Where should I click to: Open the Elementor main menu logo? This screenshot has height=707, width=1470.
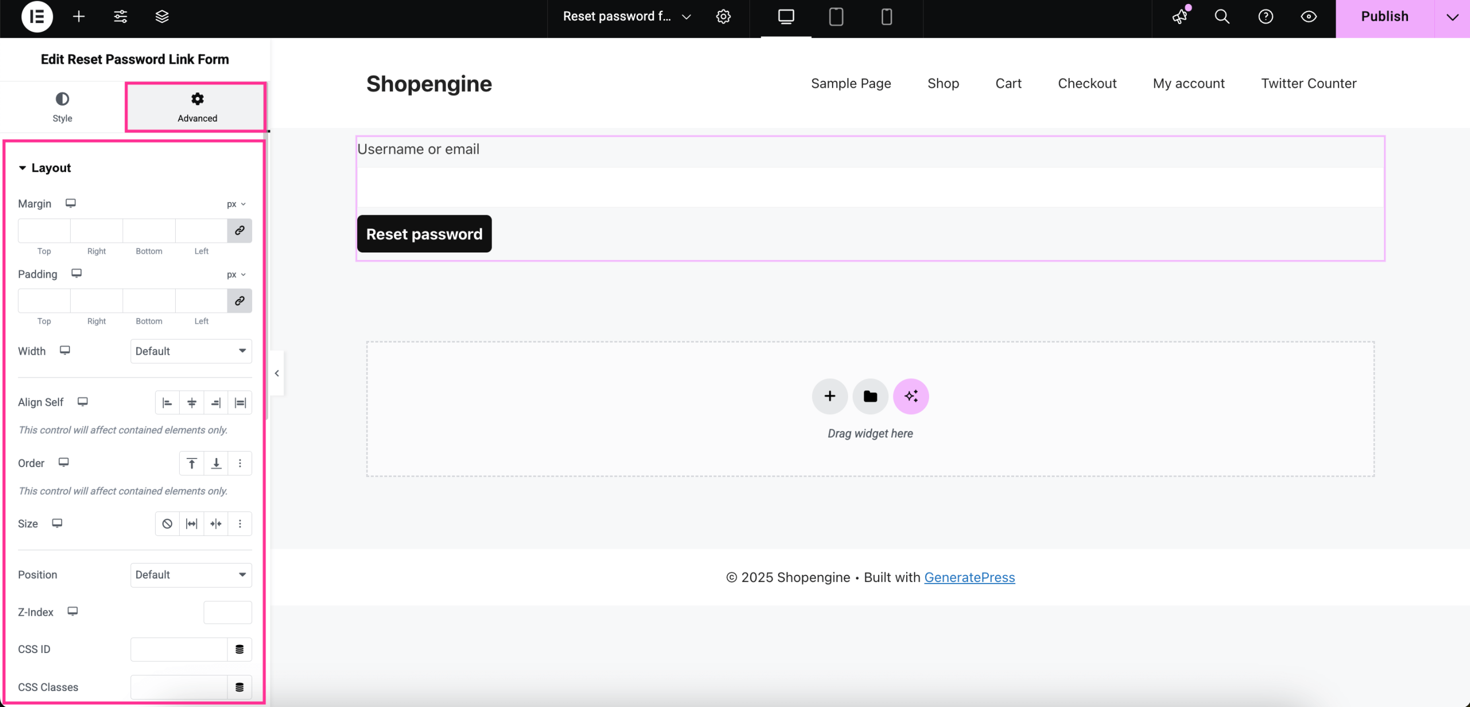coord(37,17)
